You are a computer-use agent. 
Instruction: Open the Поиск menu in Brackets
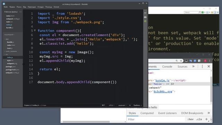click(x=19, y=7)
